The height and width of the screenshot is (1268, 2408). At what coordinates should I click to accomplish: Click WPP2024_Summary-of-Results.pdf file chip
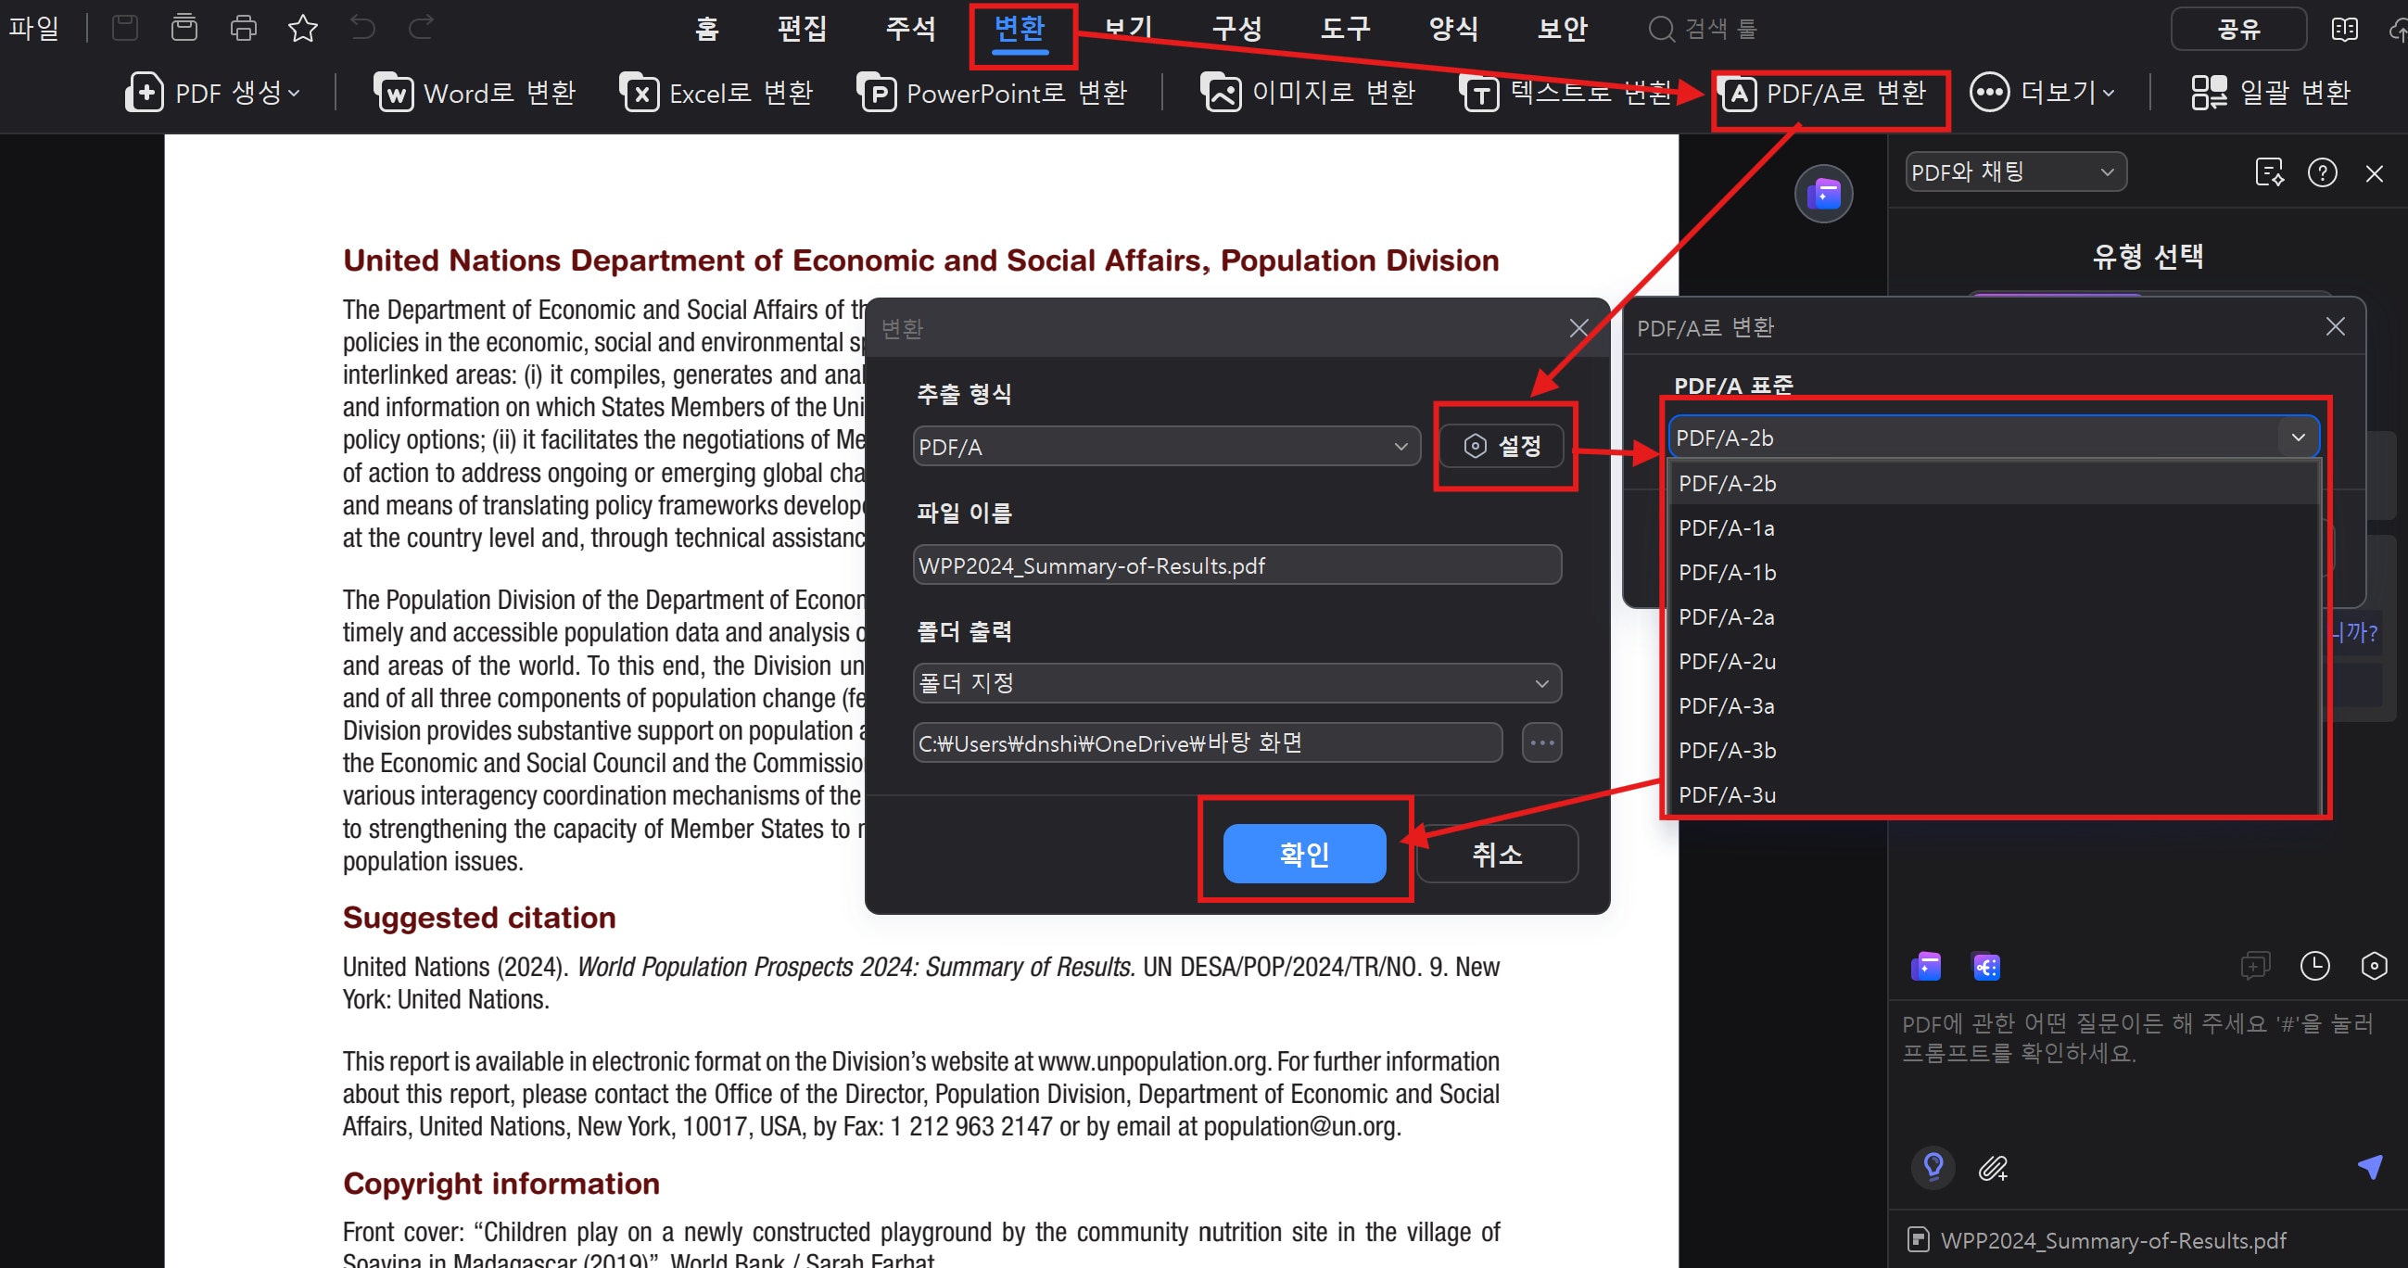point(2096,1240)
